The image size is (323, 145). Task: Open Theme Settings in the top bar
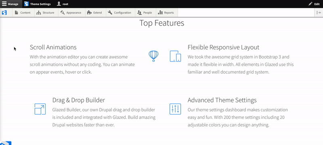(38, 4)
